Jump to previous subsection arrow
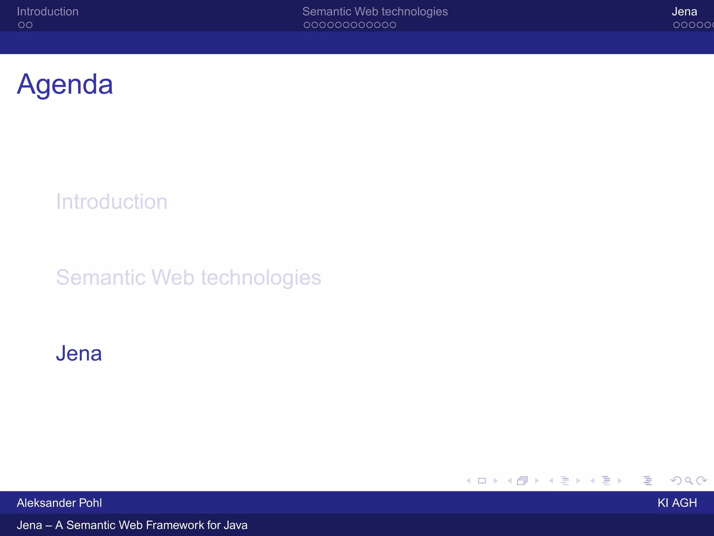The height and width of the screenshot is (536, 714). pos(551,481)
